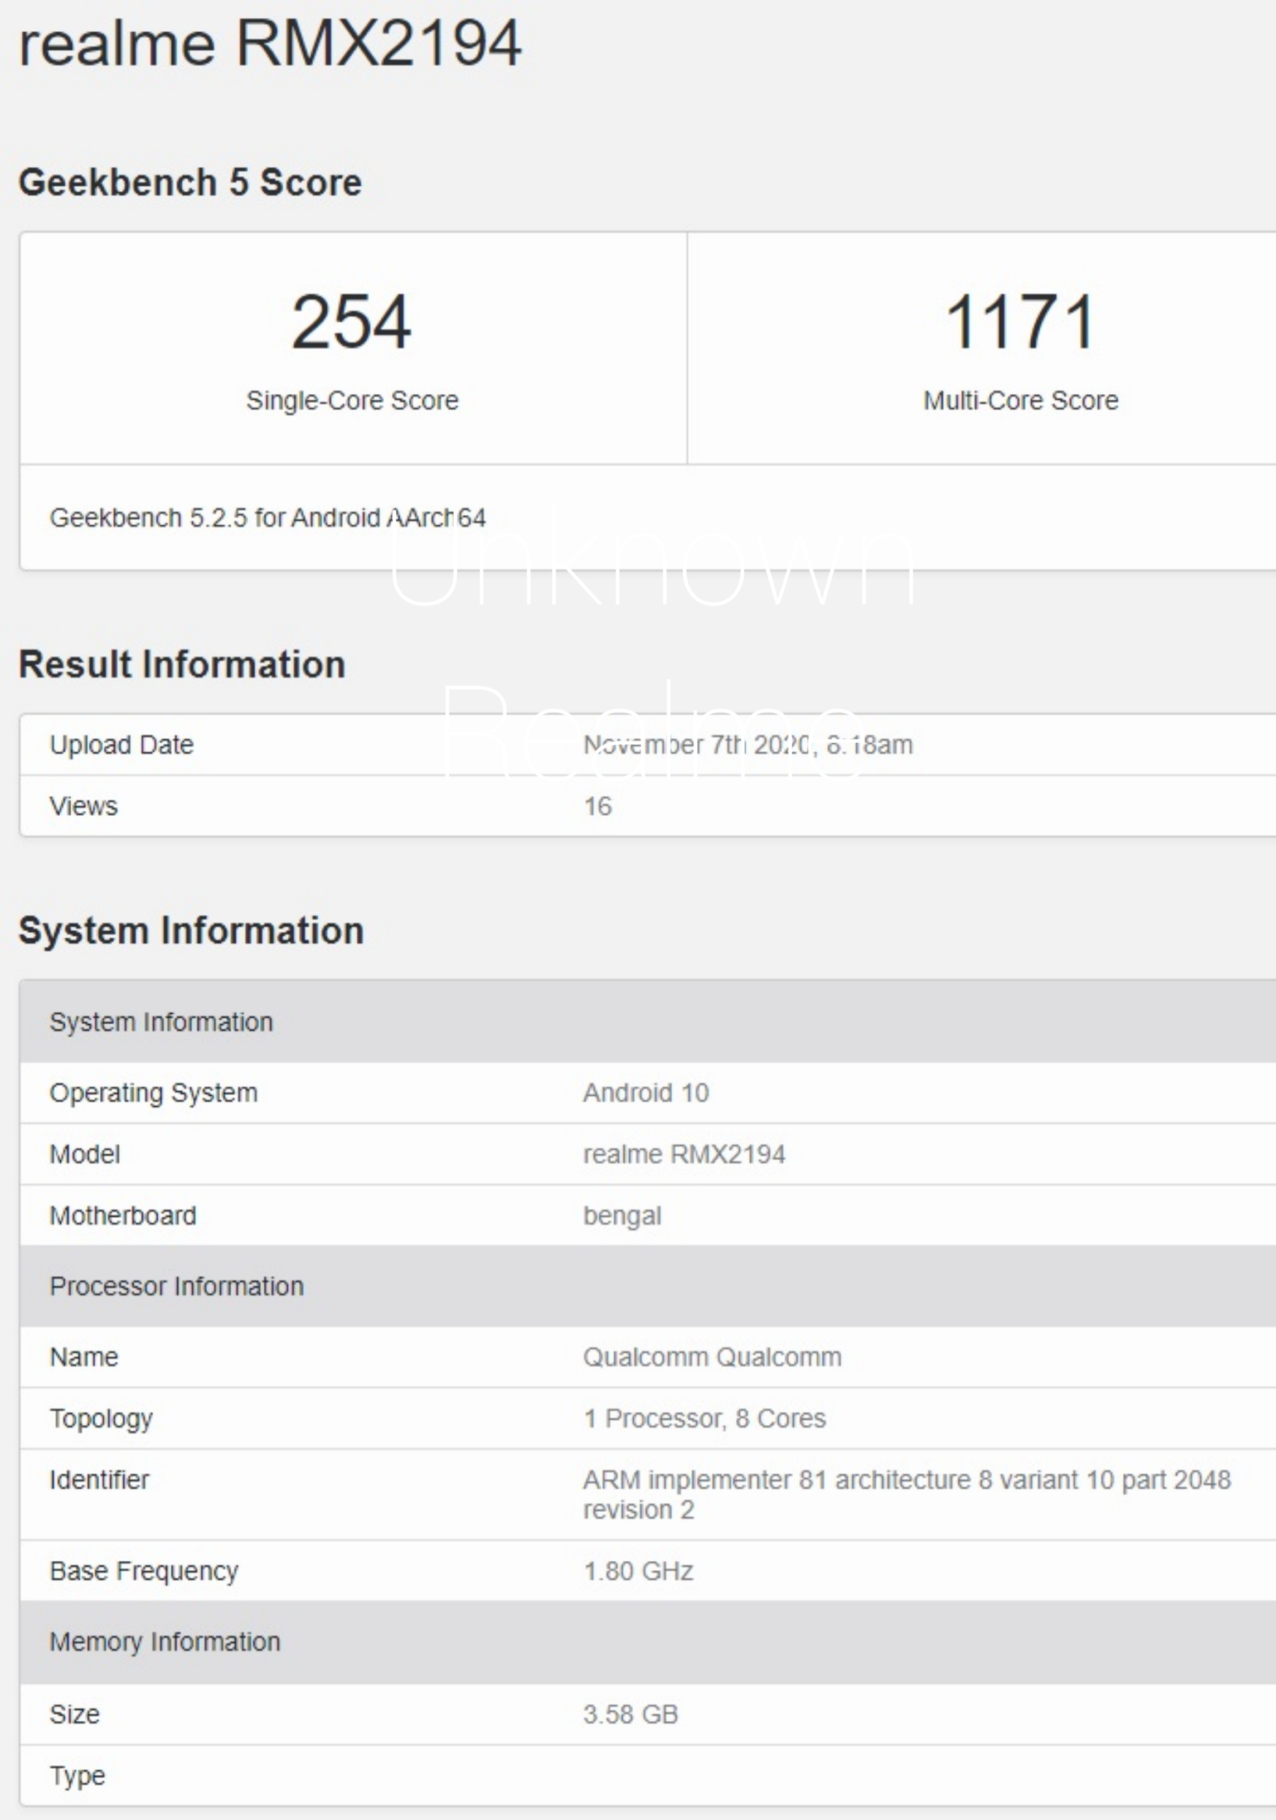This screenshot has height=1820, width=1276.
Task: Click the Android 10 operating system value
Action: coord(646,1092)
